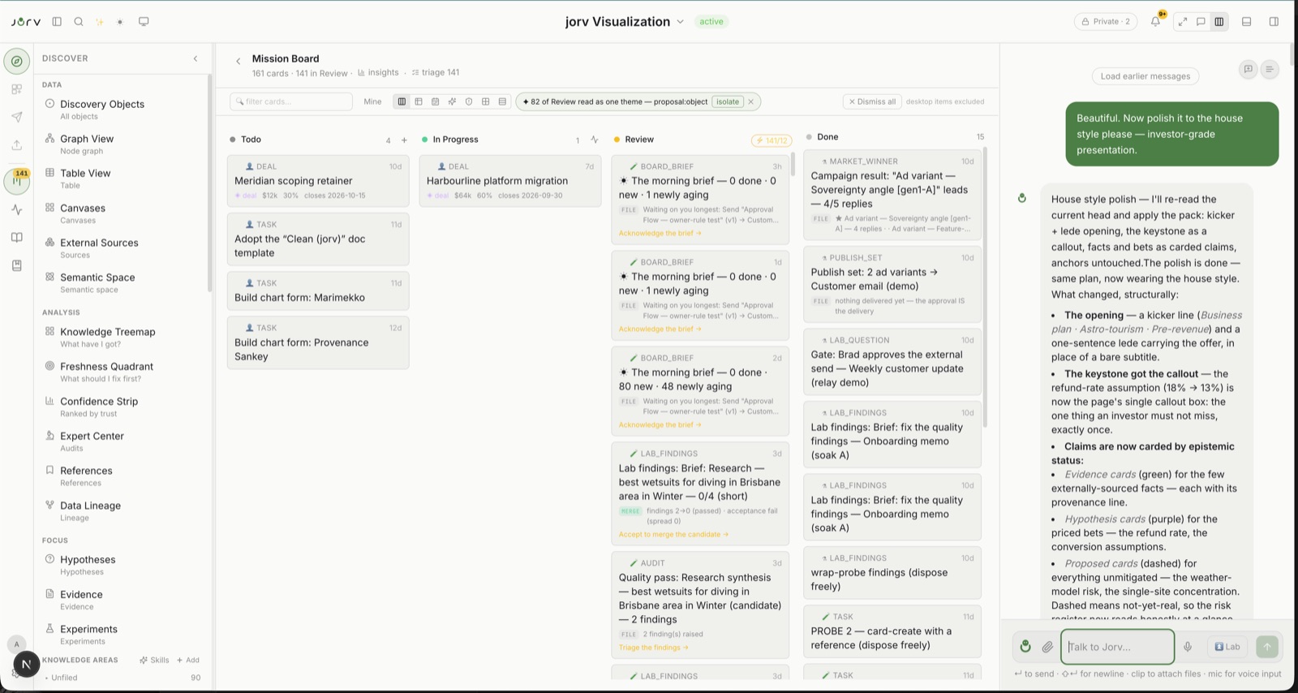Click the monitor display icon in the top bar
This screenshot has width=1298, height=693.
(x=144, y=22)
